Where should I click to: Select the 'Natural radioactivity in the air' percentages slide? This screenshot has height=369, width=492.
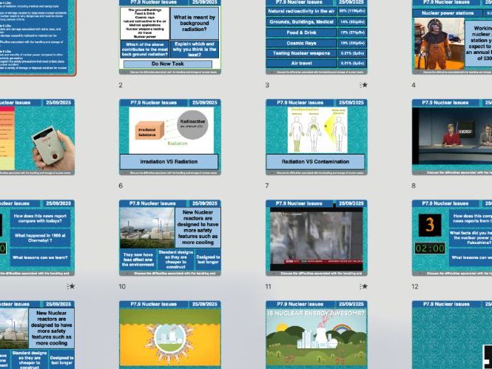coord(317,37)
